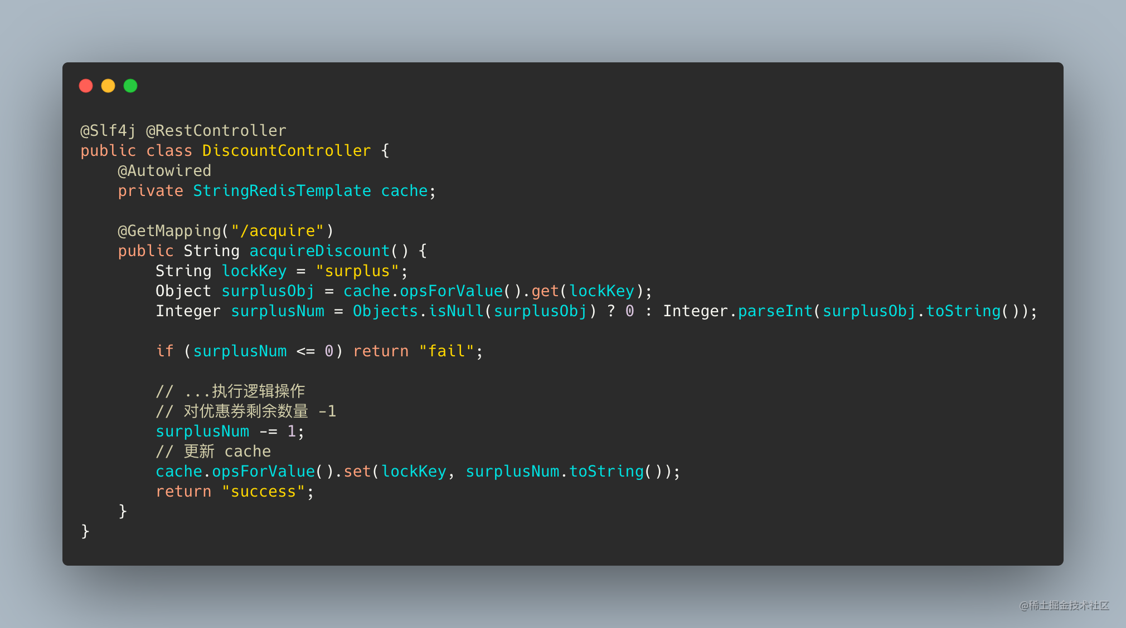Screen dimensions: 1126x628
Task: Click the 更新 cache comment
Action: click(213, 452)
